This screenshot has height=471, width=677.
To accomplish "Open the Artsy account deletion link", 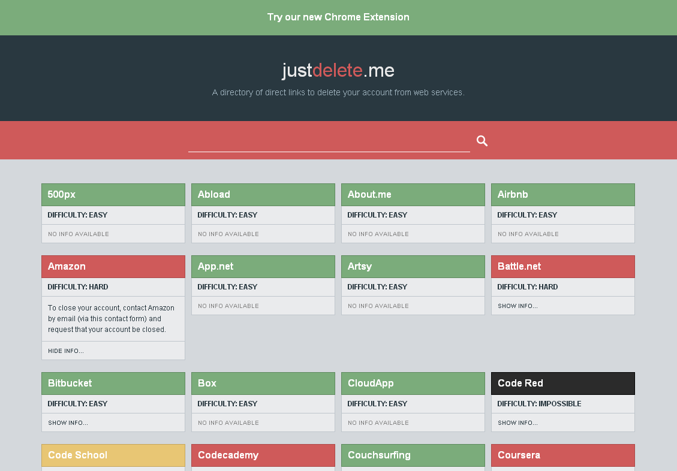I will (x=413, y=267).
